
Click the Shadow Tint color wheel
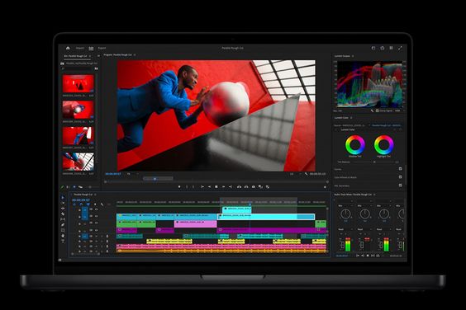coord(354,145)
